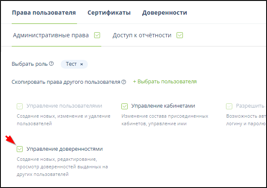This screenshot has height=188, width=267.
Task: Tick the Управление пользователями checkbox
Action: 20,106
